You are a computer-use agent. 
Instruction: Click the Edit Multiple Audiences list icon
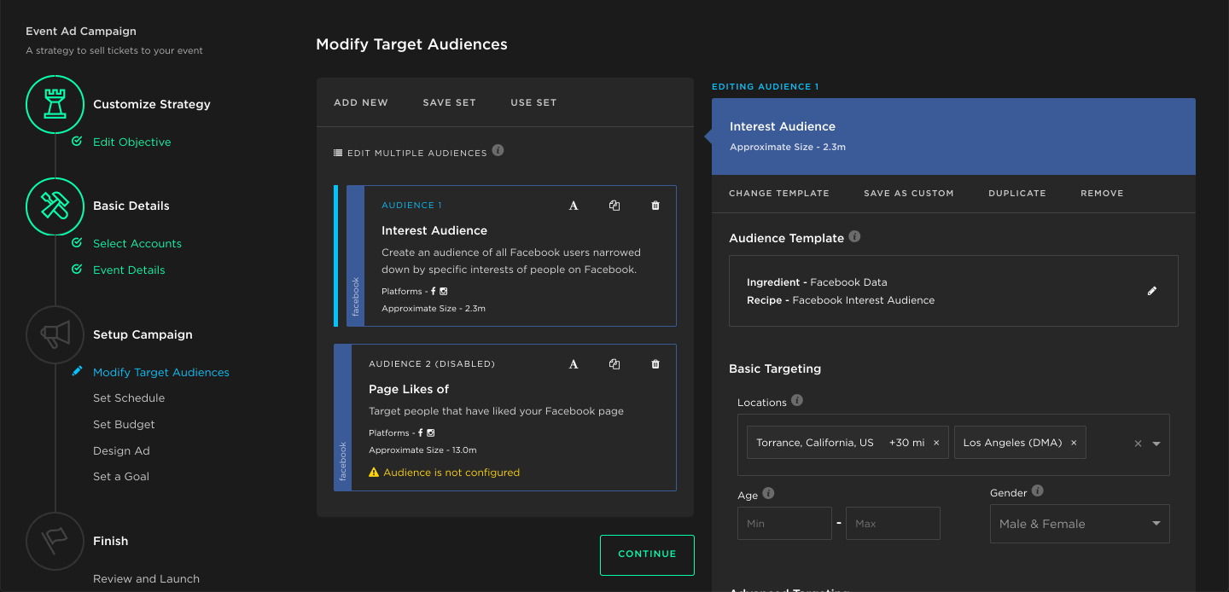point(338,154)
